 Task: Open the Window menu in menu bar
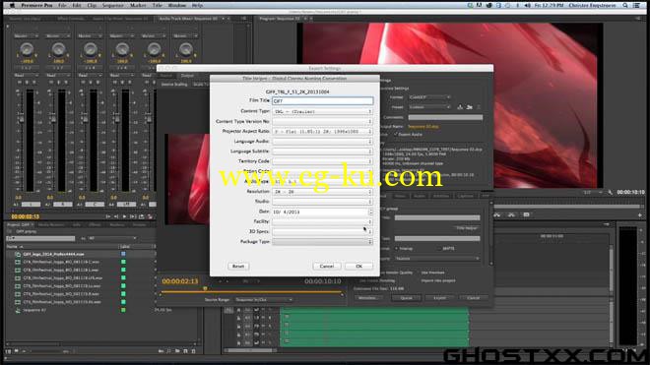(x=177, y=5)
